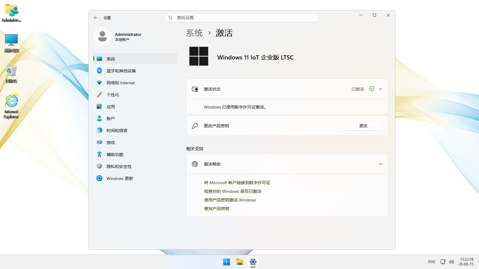Click the Windows logo on activation page
This screenshot has width=479, height=269.
click(199, 56)
